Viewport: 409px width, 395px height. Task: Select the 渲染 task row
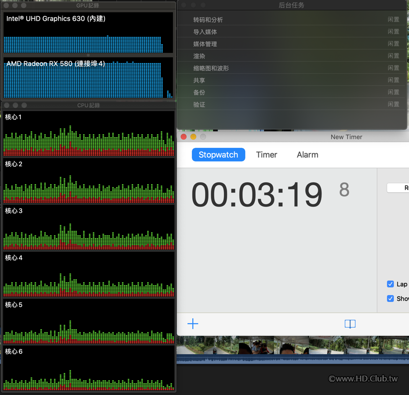291,56
